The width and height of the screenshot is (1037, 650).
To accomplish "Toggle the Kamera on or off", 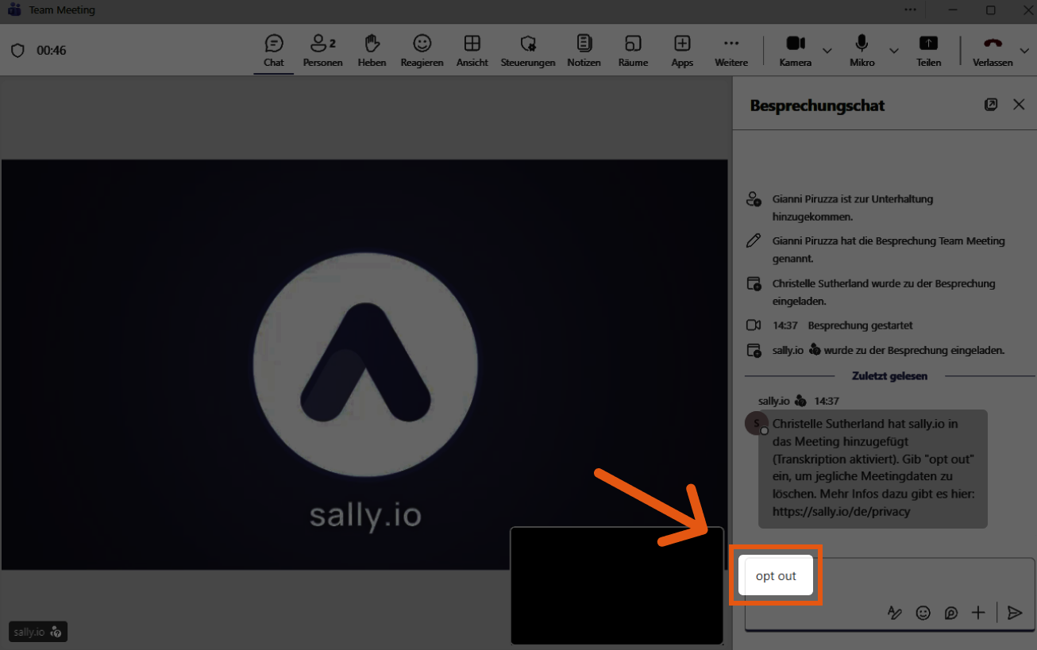I will click(x=795, y=50).
